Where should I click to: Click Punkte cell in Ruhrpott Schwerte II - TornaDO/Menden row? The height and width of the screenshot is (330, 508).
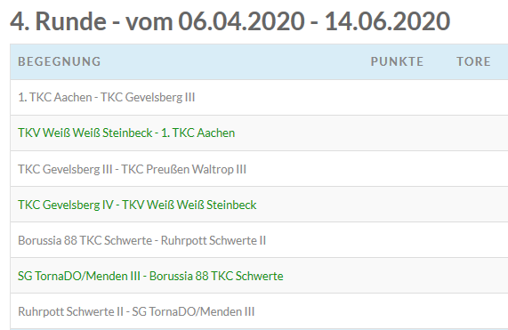[397, 311]
